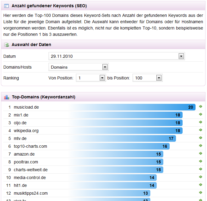Viewport: 207px width, 201px height.
Task: Click the mtv.de bar value 17
Action: coord(171,138)
